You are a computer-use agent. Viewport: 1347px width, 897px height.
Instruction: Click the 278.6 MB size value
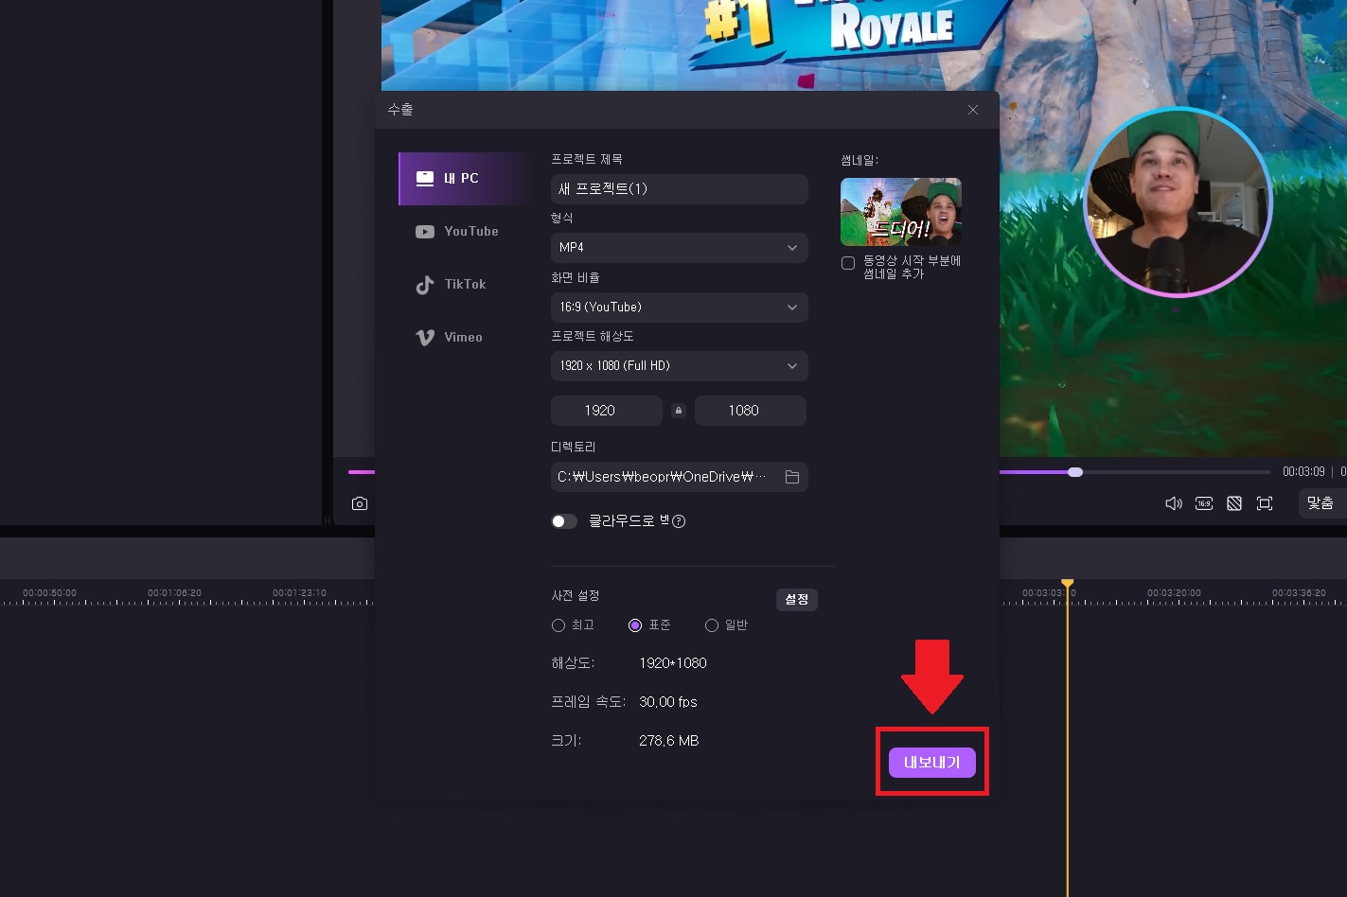click(x=669, y=742)
